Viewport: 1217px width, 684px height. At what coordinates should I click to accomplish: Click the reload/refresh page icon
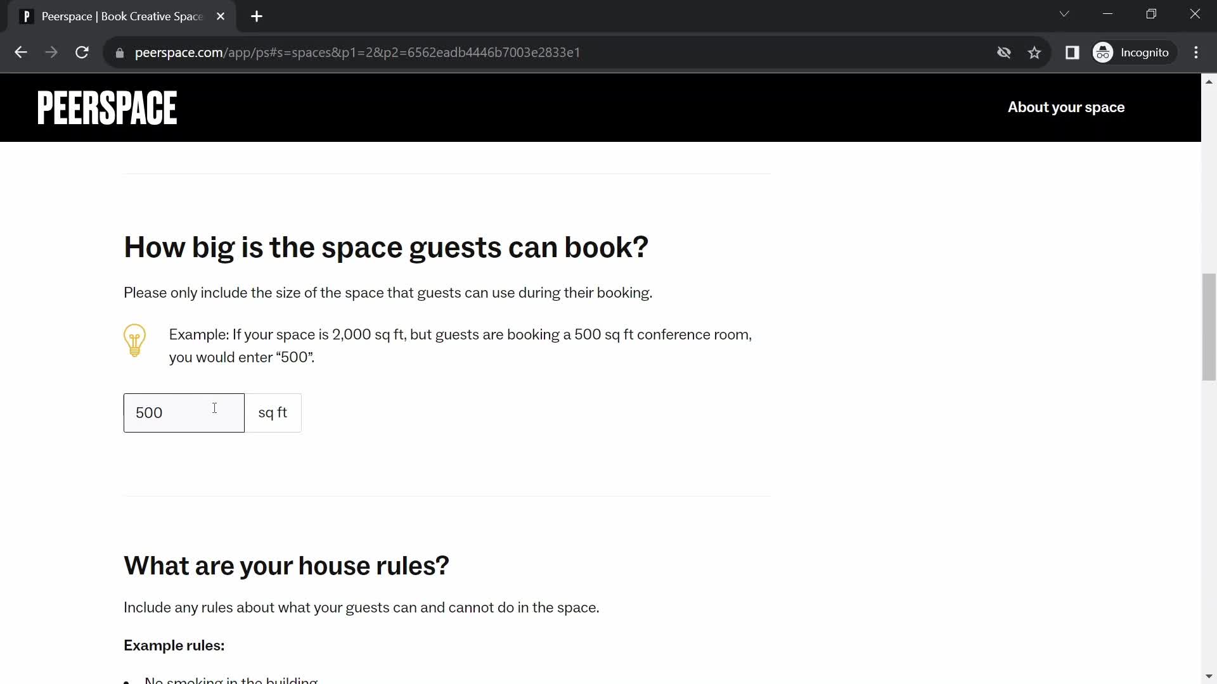pos(82,52)
